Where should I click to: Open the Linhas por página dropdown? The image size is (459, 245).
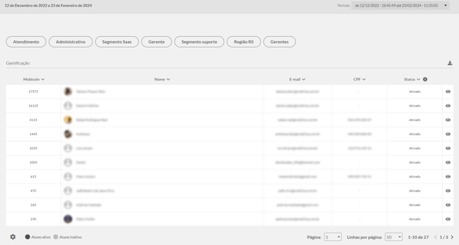393,237
